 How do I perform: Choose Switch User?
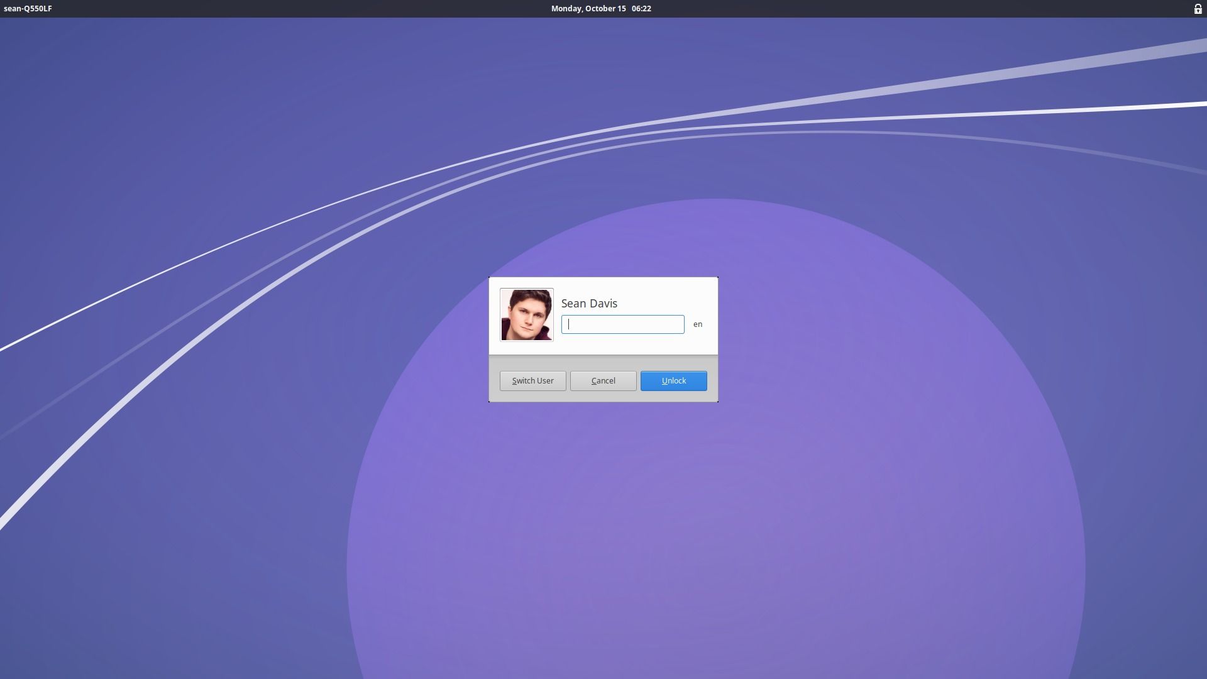pos(532,380)
